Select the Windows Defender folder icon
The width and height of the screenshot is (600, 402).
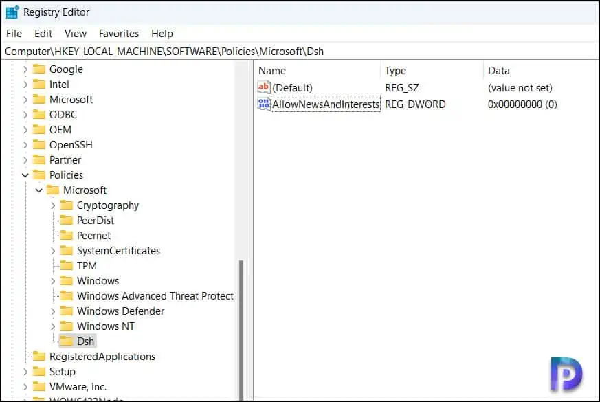click(67, 311)
